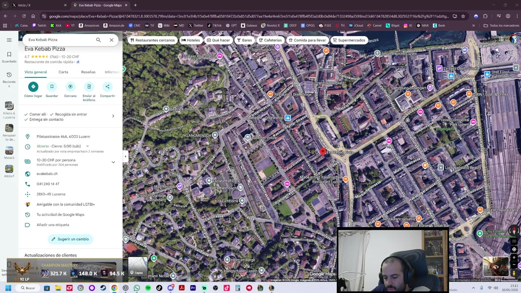Click the Hotel Continental Park map marker
The height and width of the screenshot is (293, 521).
(473, 122)
